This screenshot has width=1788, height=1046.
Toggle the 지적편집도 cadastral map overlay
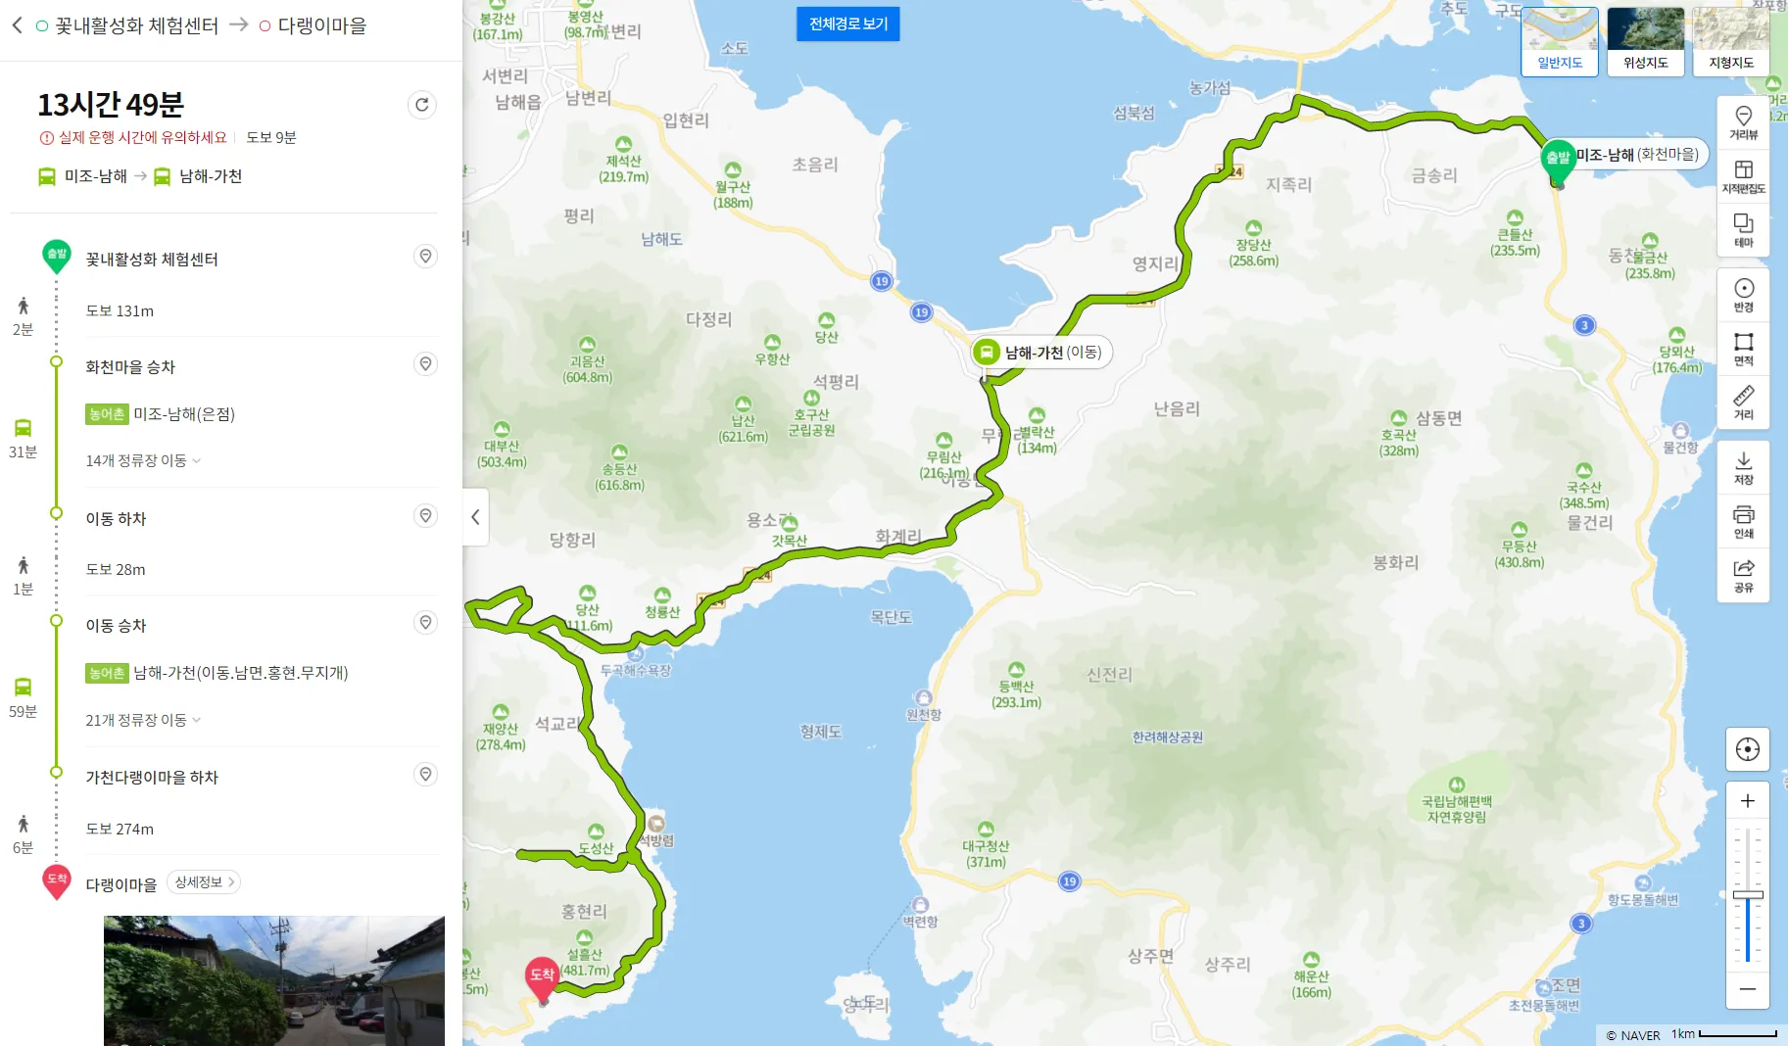click(1743, 176)
